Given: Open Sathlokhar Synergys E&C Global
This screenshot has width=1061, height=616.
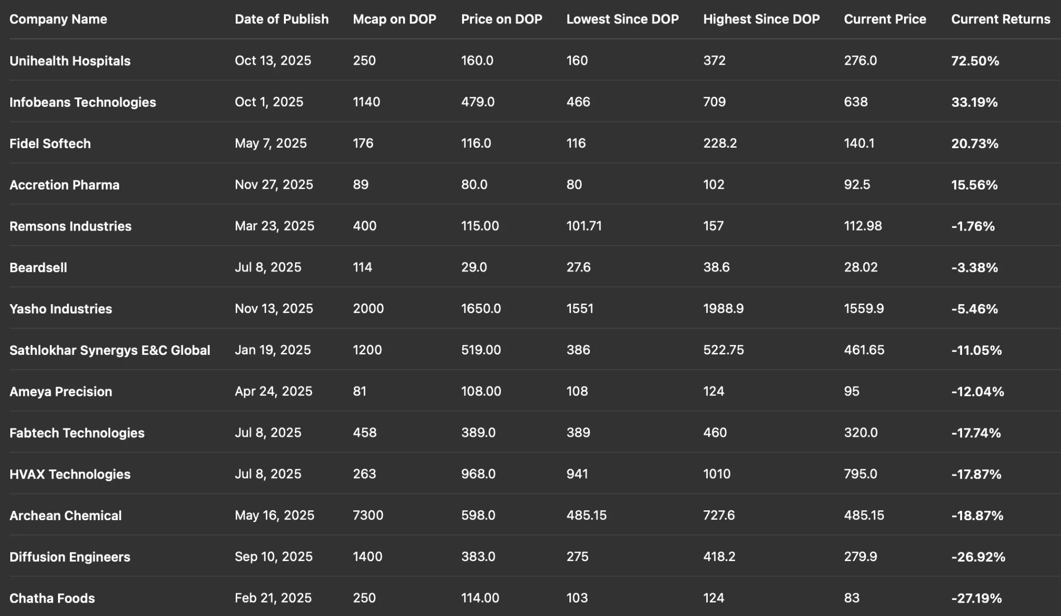Looking at the screenshot, I should tap(110, 350).
